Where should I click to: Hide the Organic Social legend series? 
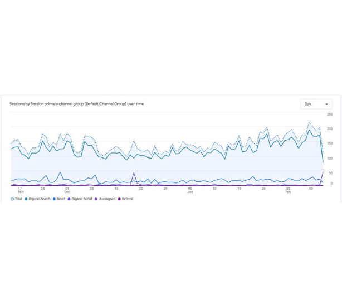coord(69,199)
